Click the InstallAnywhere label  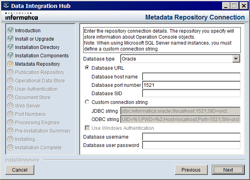tap(22, 160)
